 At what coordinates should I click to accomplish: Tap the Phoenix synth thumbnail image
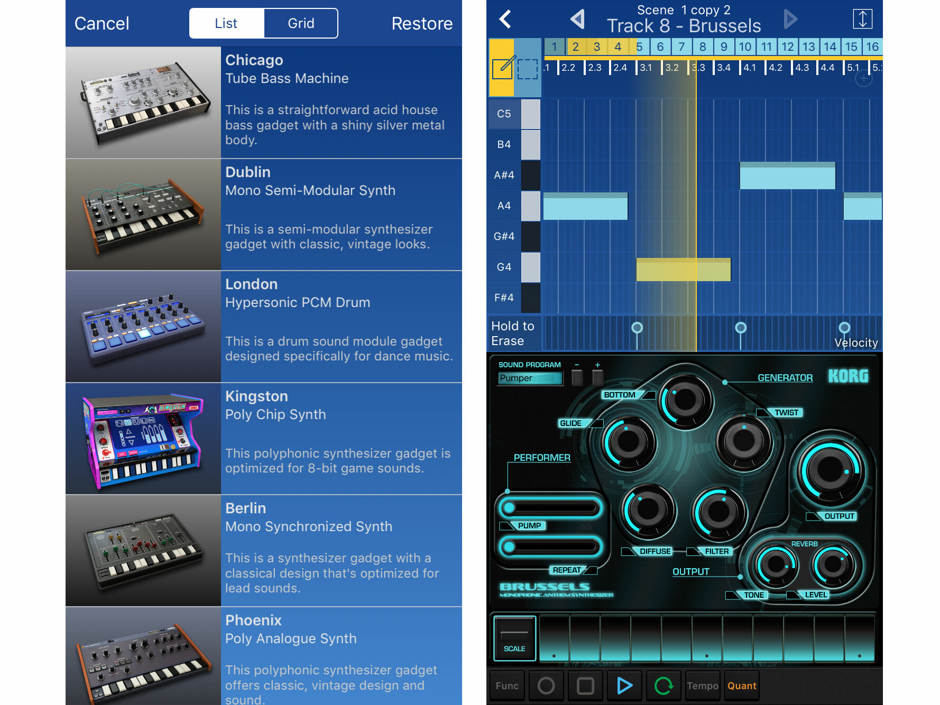point(143,656)
